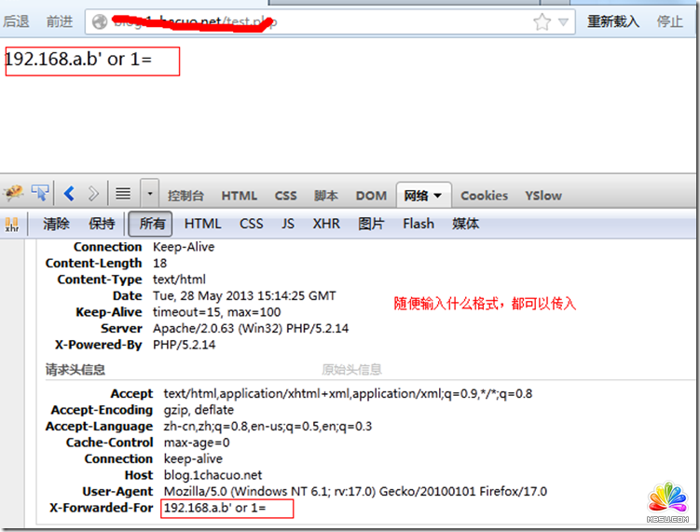The height and width of the screenshot is (532, 700).
Task: Click the Firebug bug icon
Action: pyautogui.click(x=13, y=194)
